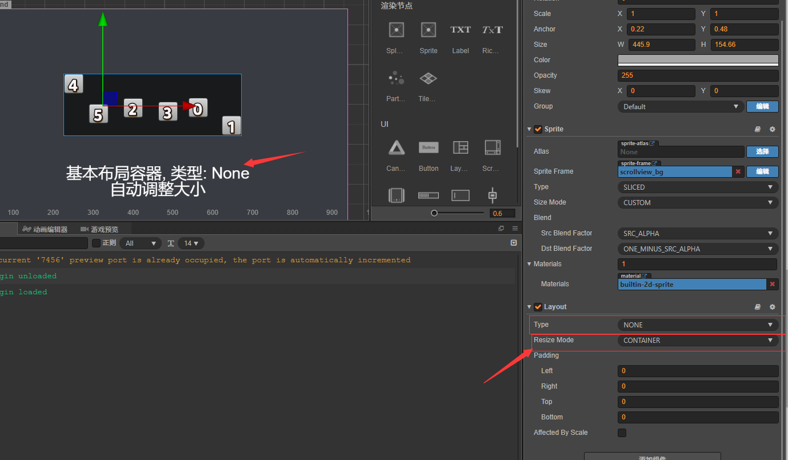Adjust the node library zoom slider
Image resolution: width=788 pixels, height=460 pixels.
click(x=434, y=213)
